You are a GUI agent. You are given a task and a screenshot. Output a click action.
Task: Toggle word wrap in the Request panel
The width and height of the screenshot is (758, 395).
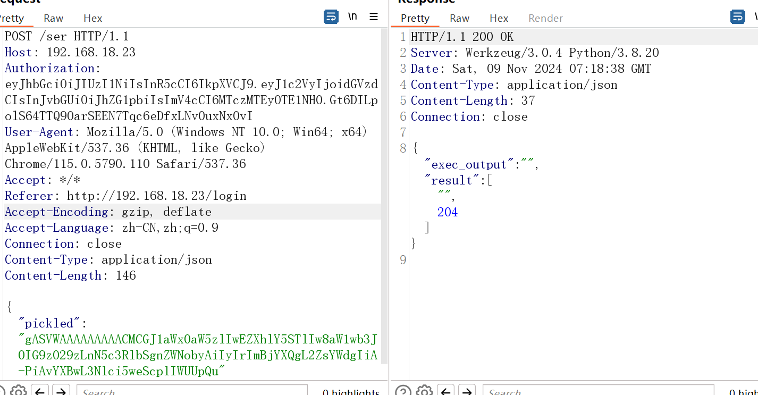pos(331,17)
